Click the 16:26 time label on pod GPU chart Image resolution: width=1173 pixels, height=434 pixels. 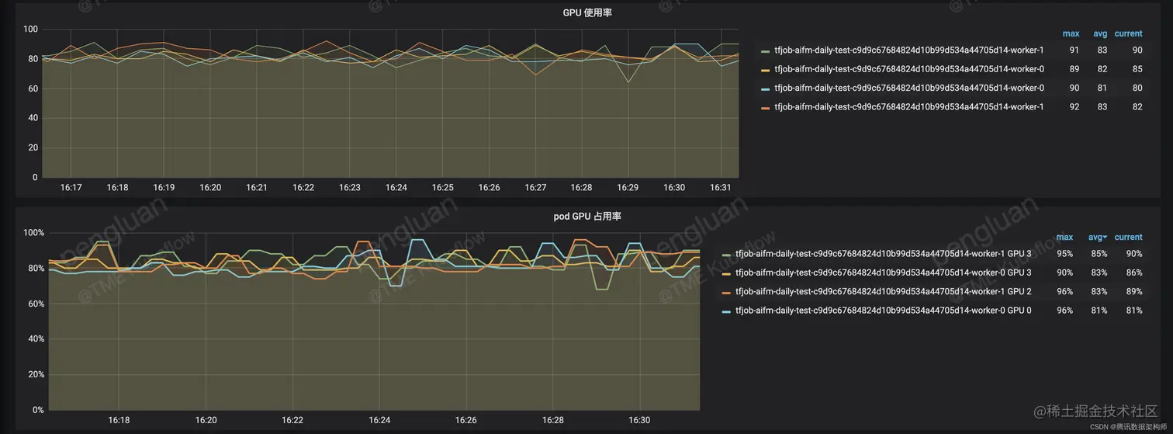coord(466,420)
